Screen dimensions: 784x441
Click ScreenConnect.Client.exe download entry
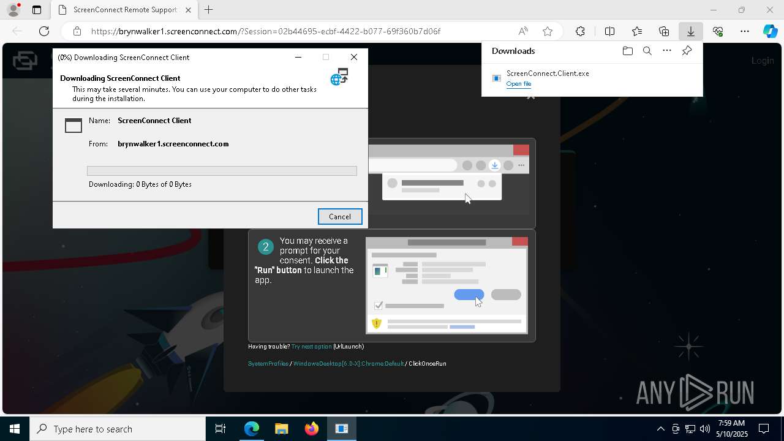click(592, 78)
